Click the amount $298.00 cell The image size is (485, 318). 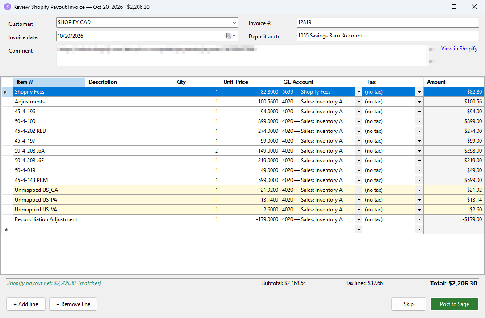click(453, 150)
